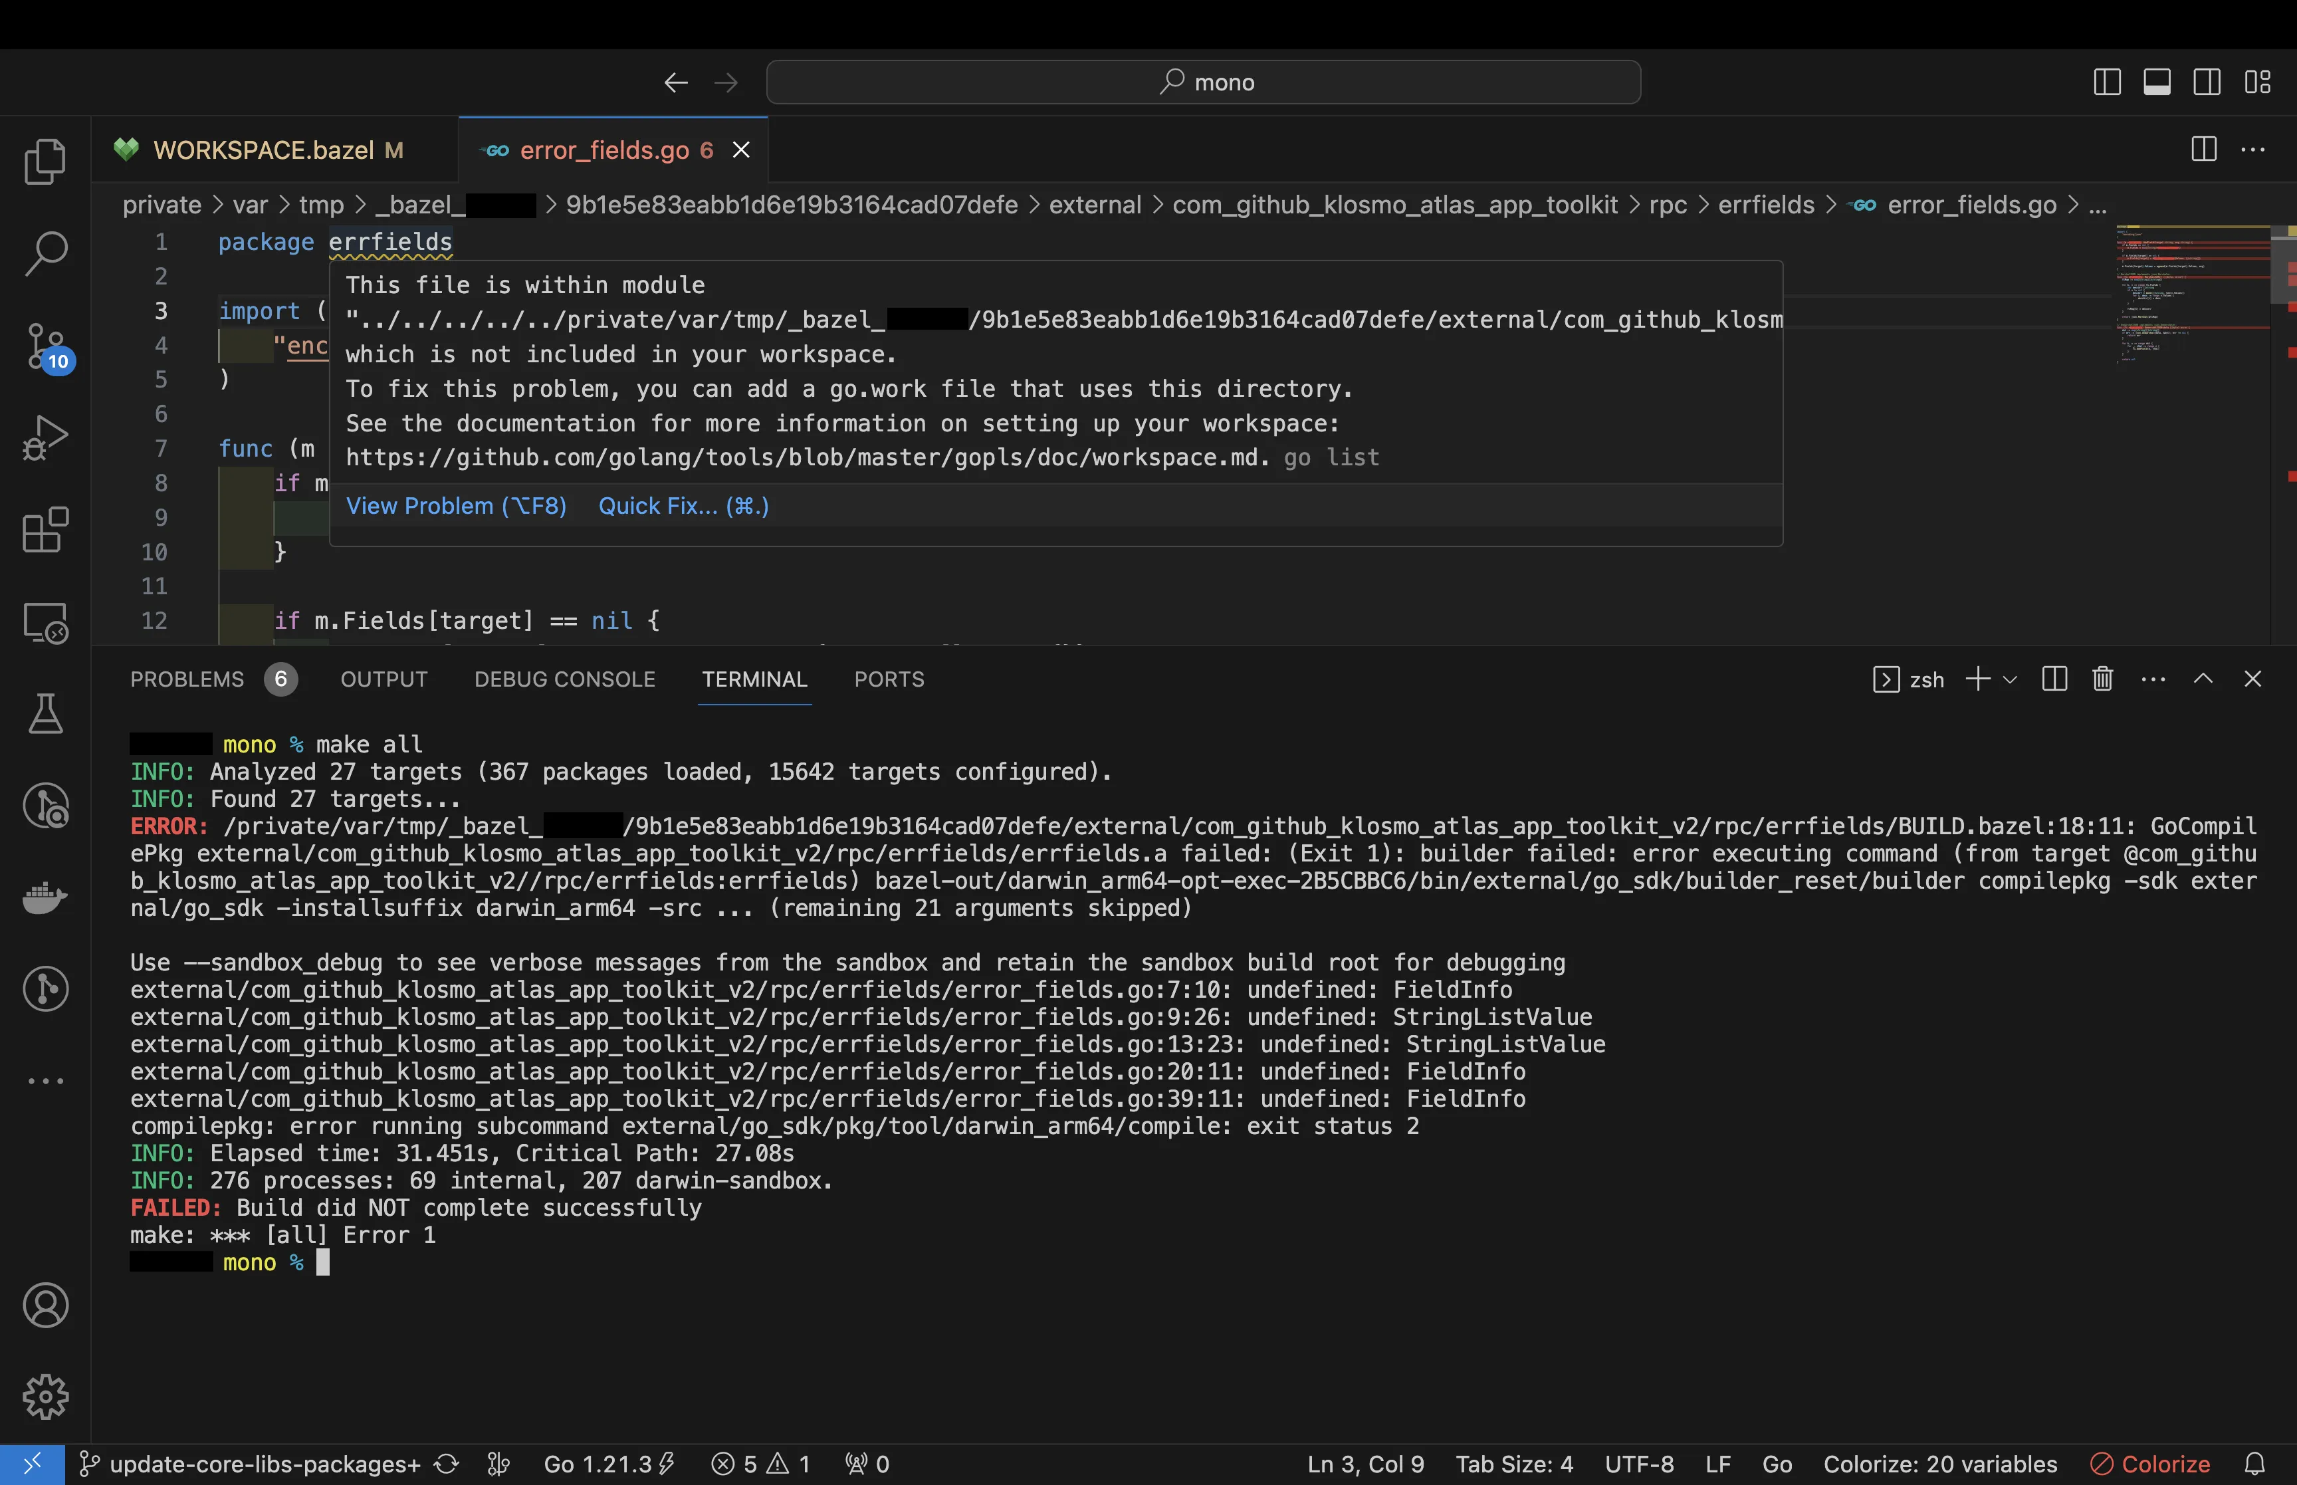
Task: Open the Explorer view in activity bar
Action: [x=45, y=161]
